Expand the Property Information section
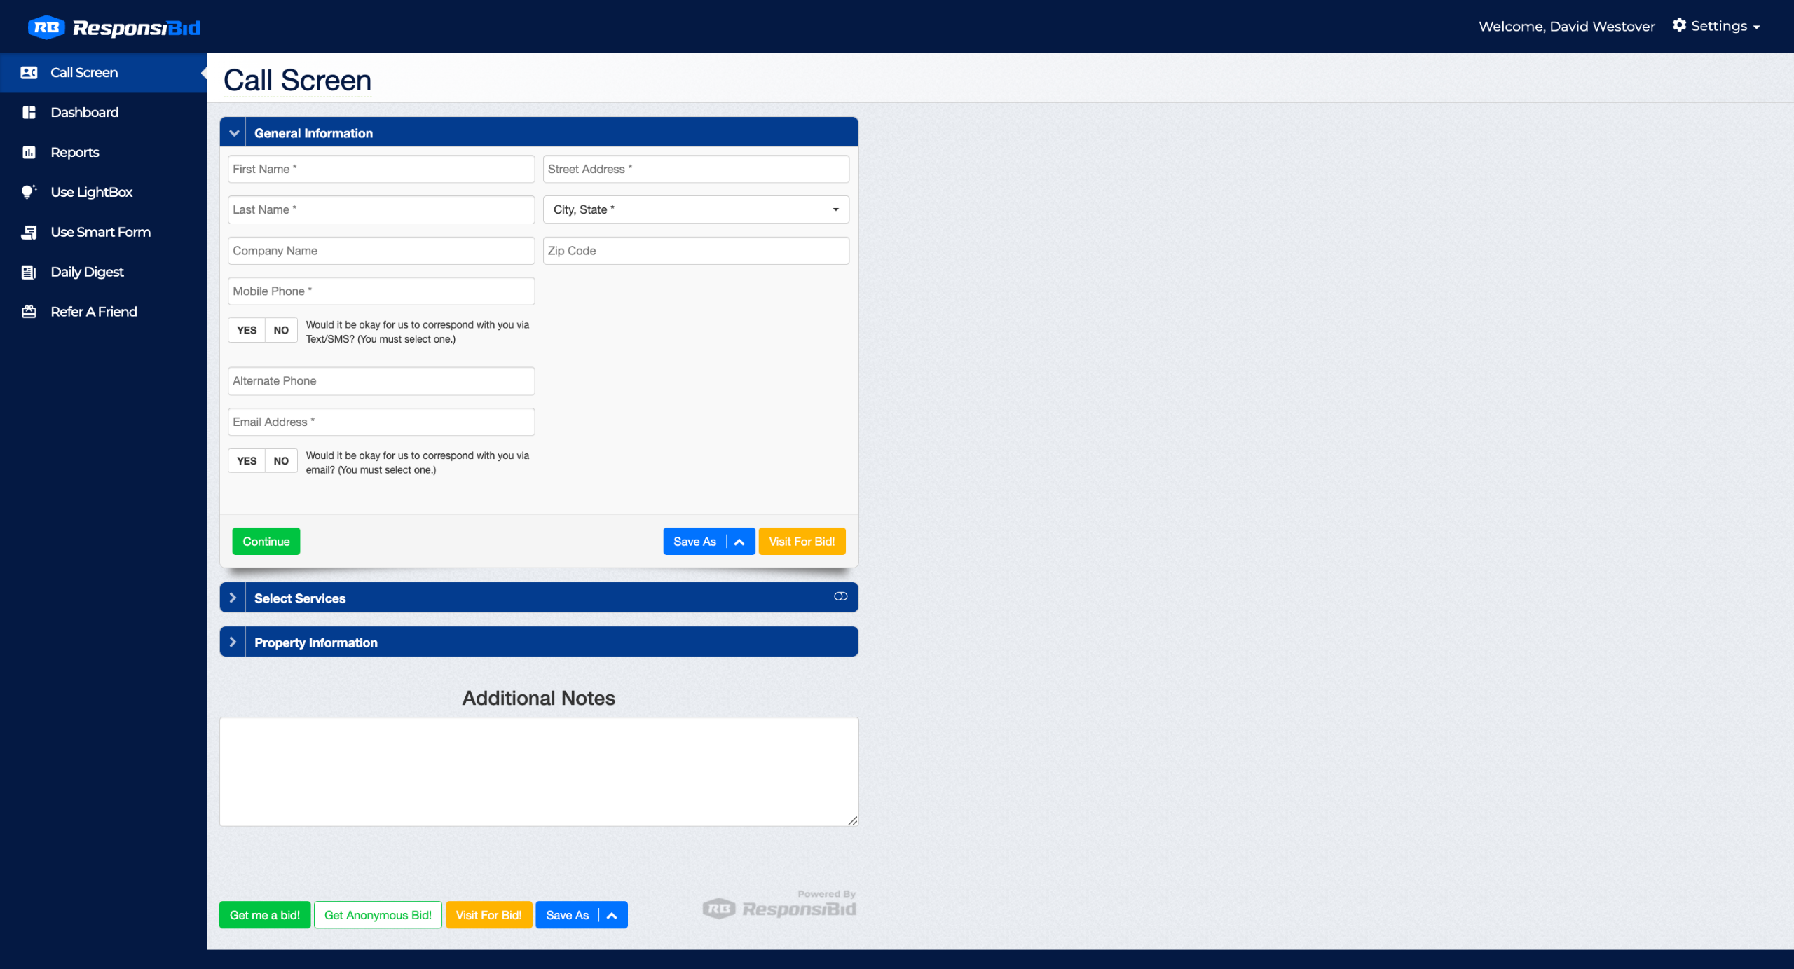Viewport: 1794px width, 969px height. click(233, 642)
